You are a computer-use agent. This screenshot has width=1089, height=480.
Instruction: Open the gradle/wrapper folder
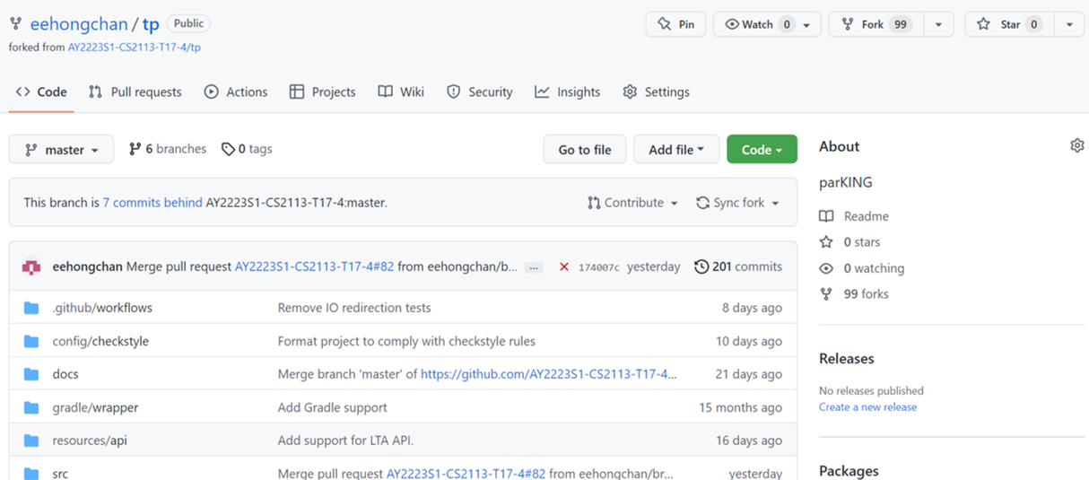point(95,407)
